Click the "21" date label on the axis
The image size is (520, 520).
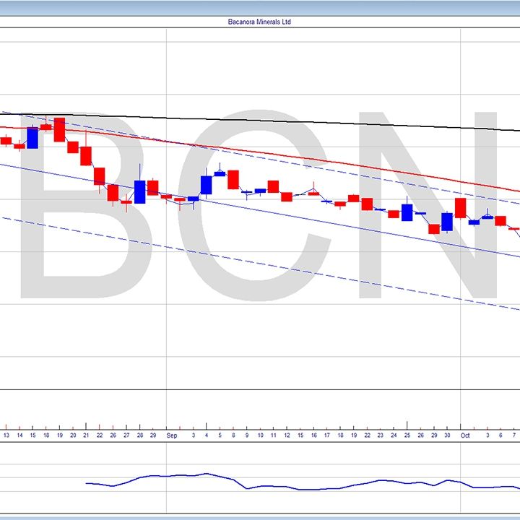(86, 436)
